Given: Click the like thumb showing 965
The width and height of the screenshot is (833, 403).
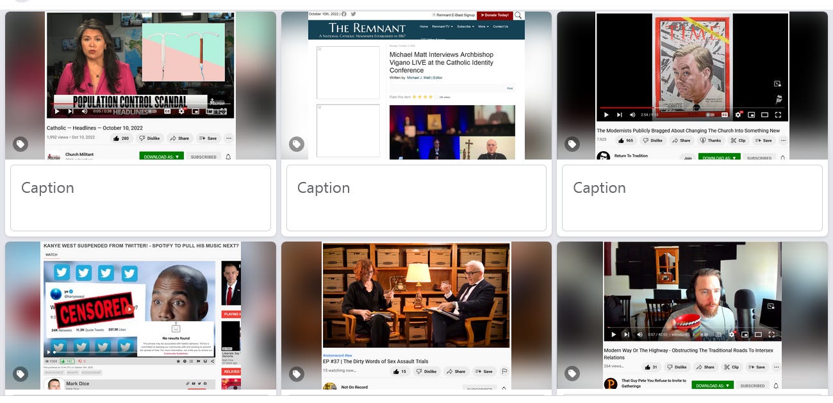Looking at the screenshot, I should pos(625,140).
